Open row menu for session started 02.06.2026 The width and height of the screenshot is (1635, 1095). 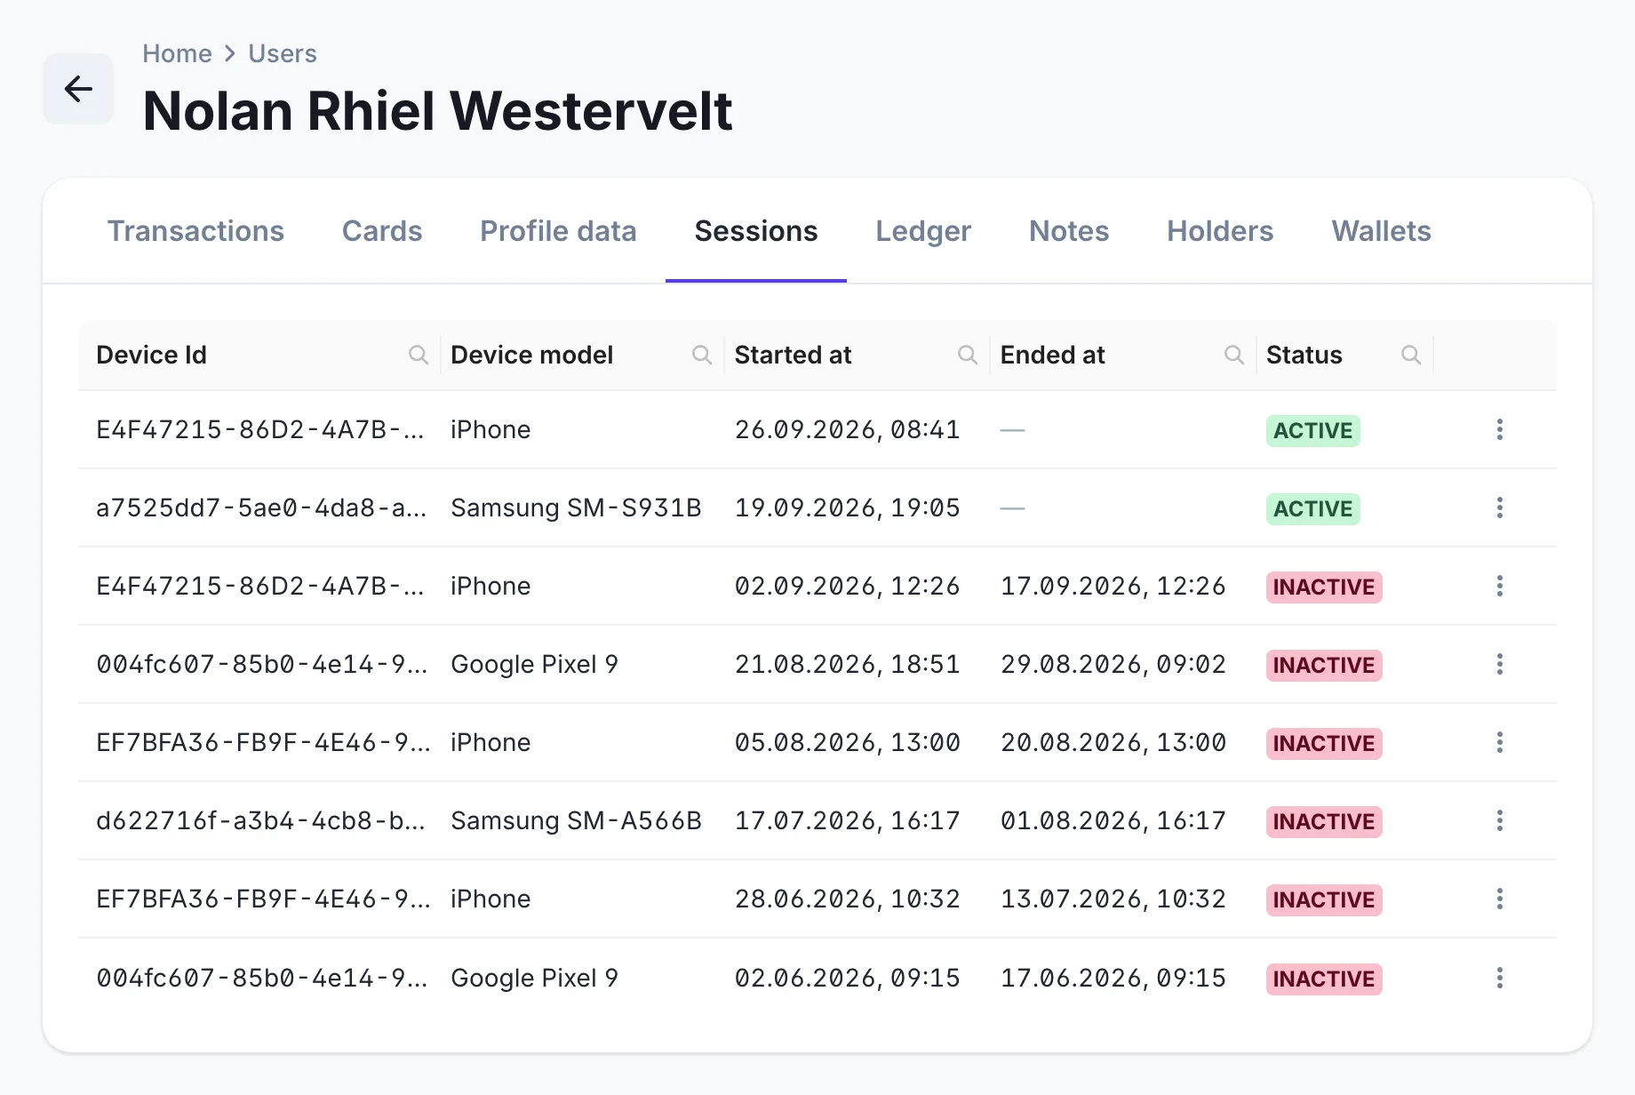(1499, 978)
